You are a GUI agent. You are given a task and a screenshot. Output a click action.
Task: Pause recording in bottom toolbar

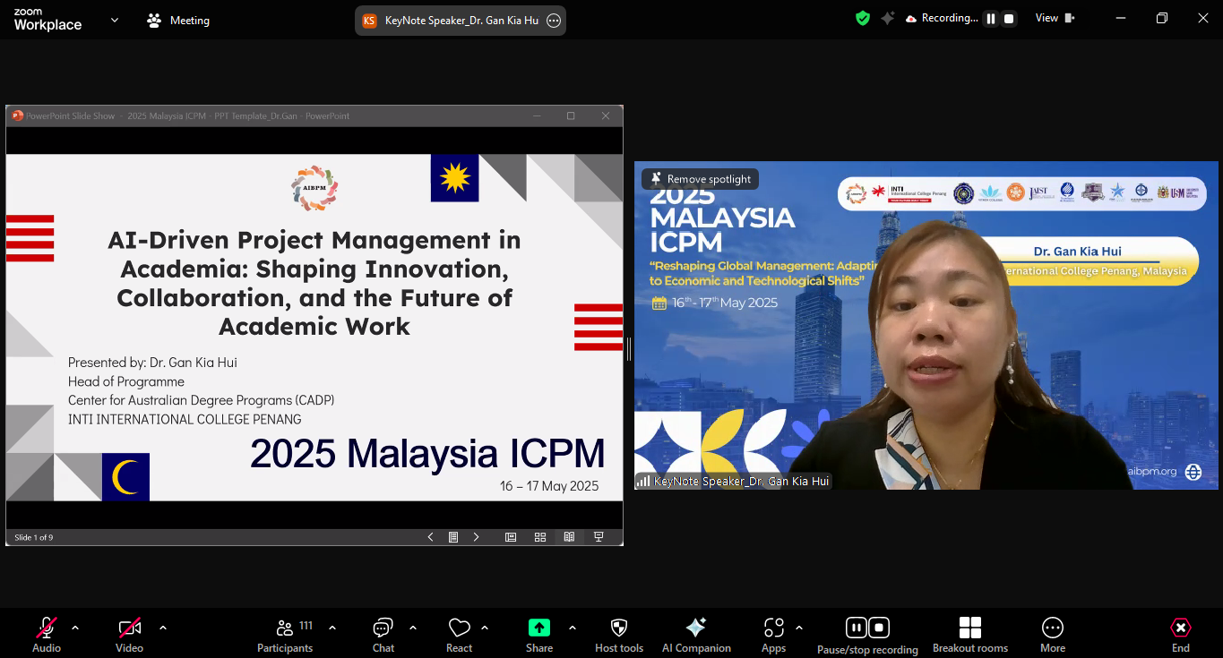coord(856,628)
